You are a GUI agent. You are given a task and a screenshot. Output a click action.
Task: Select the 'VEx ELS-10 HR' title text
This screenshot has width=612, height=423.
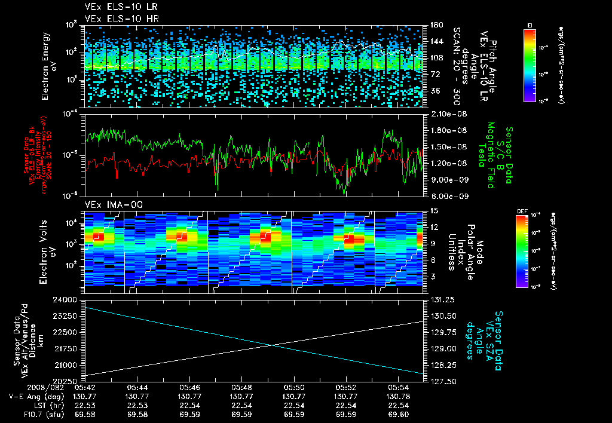click(x=122, y=19)
